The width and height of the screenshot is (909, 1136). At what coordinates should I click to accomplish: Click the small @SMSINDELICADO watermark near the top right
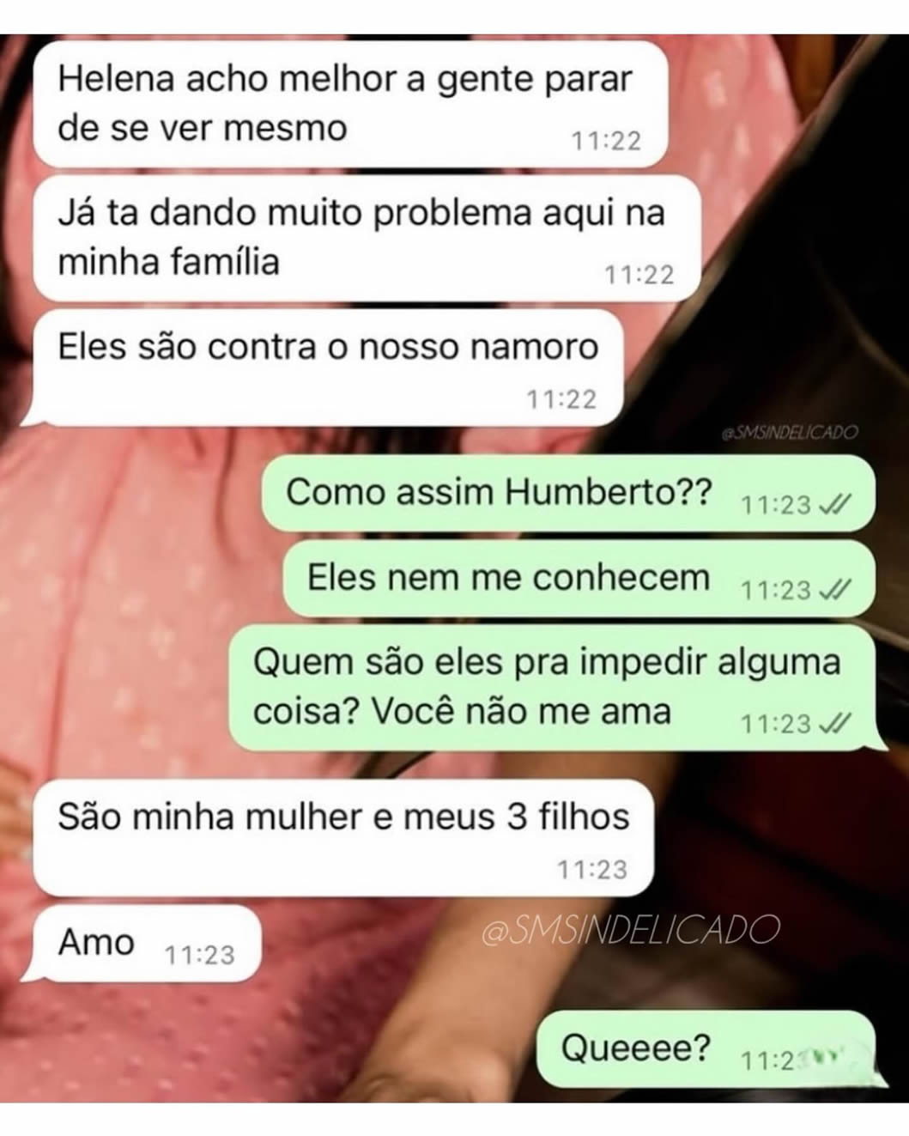(x=790, y=432)
